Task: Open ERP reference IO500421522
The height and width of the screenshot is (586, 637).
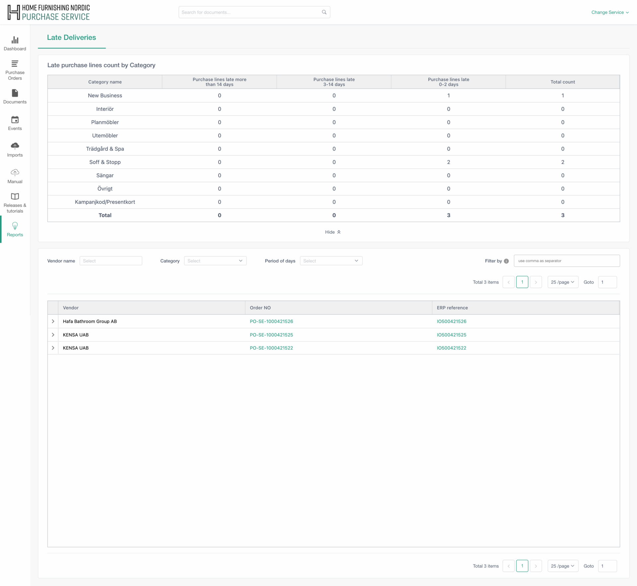Action: [452, 348]
